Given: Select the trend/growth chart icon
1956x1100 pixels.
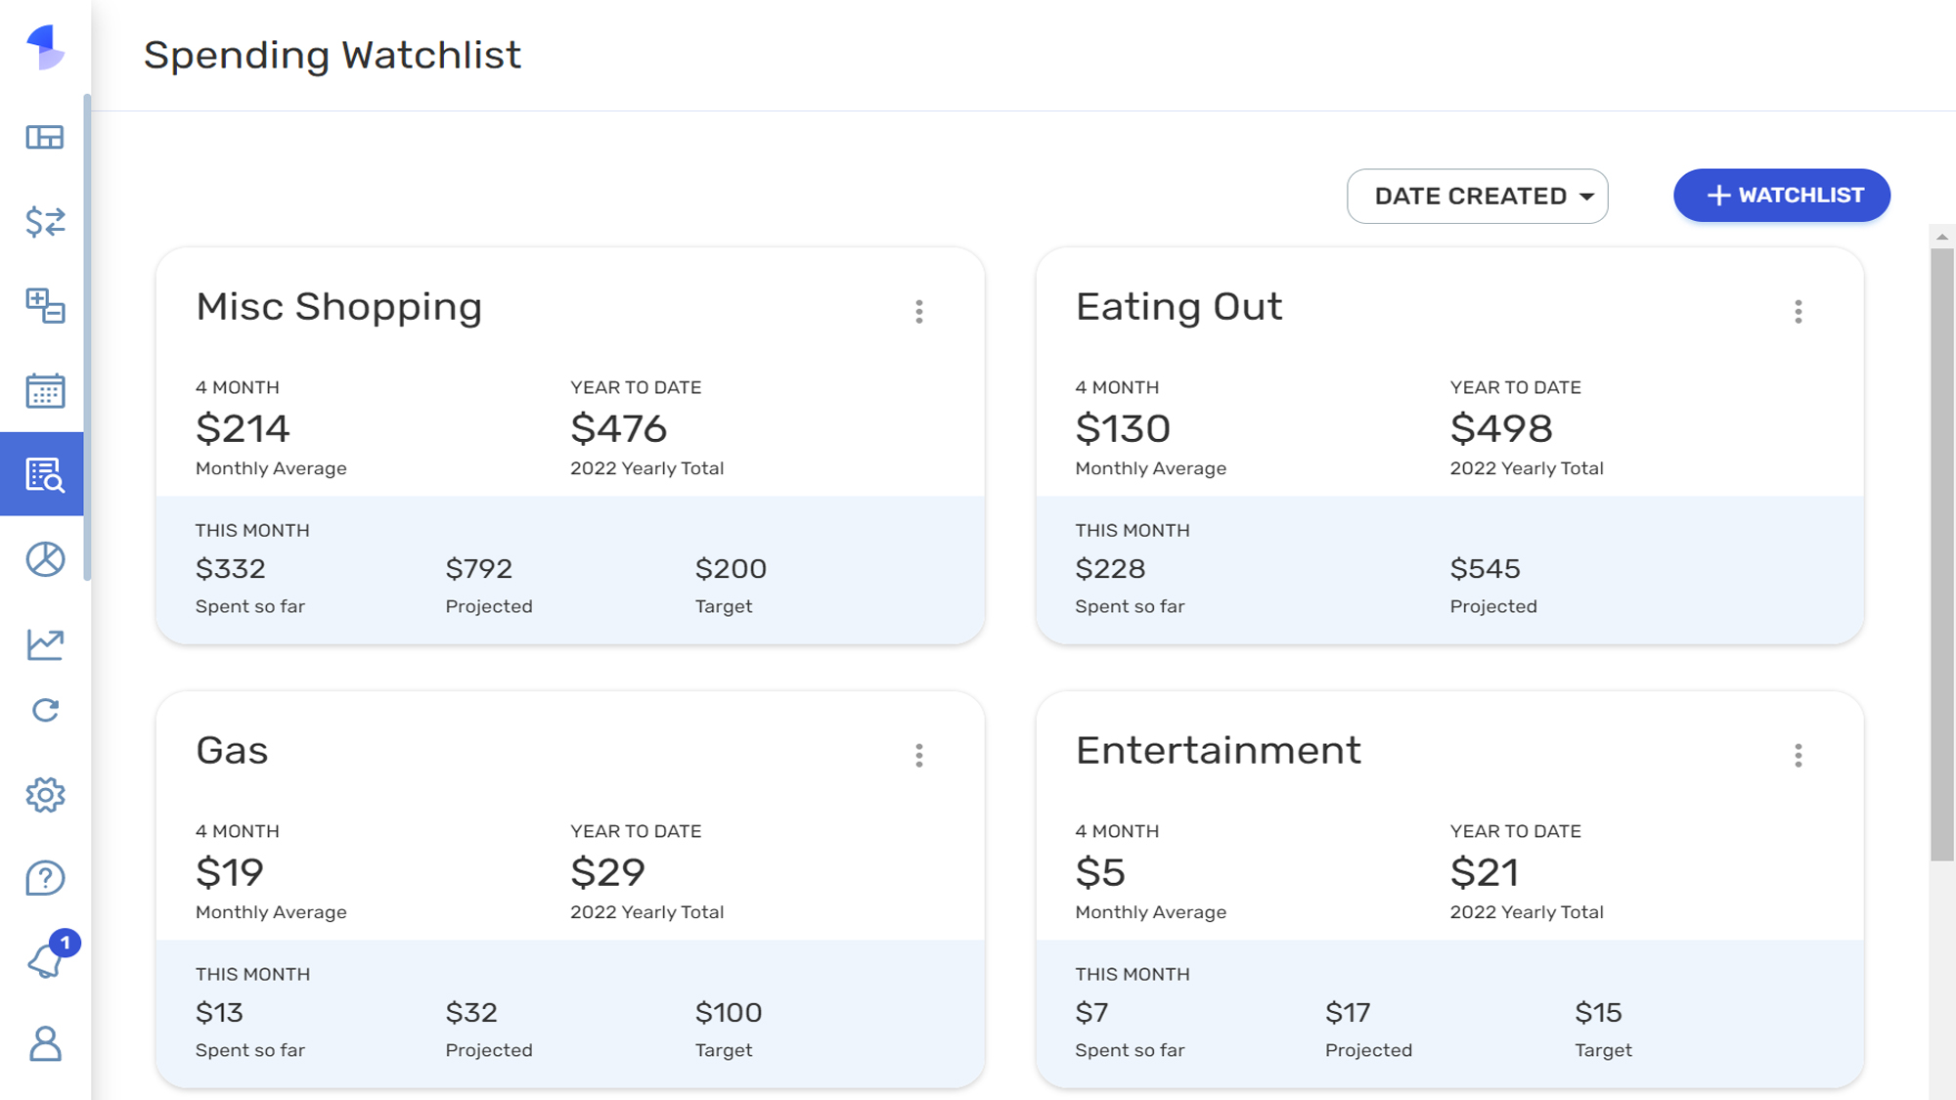Looking at the screenshot, I should coord(44,642).
